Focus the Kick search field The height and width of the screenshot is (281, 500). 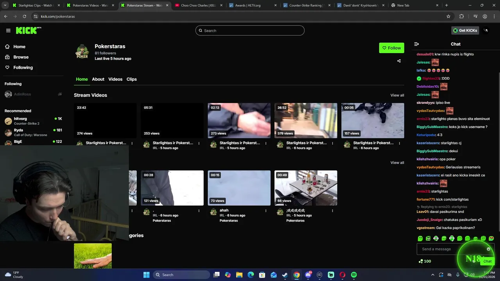click(x=250, y=30)
